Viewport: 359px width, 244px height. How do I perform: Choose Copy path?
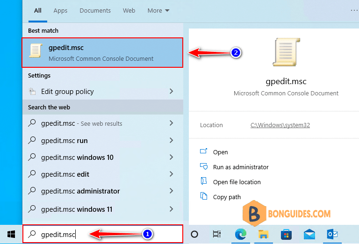227,197
